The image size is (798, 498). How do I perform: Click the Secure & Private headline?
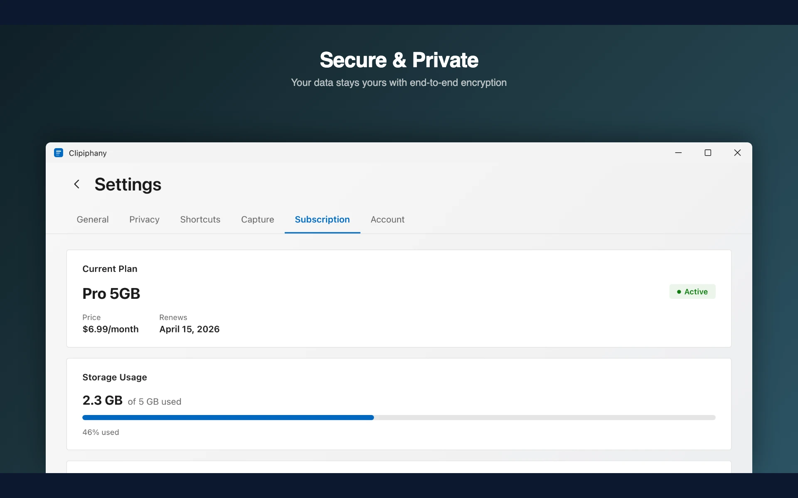tap(399, 60)
